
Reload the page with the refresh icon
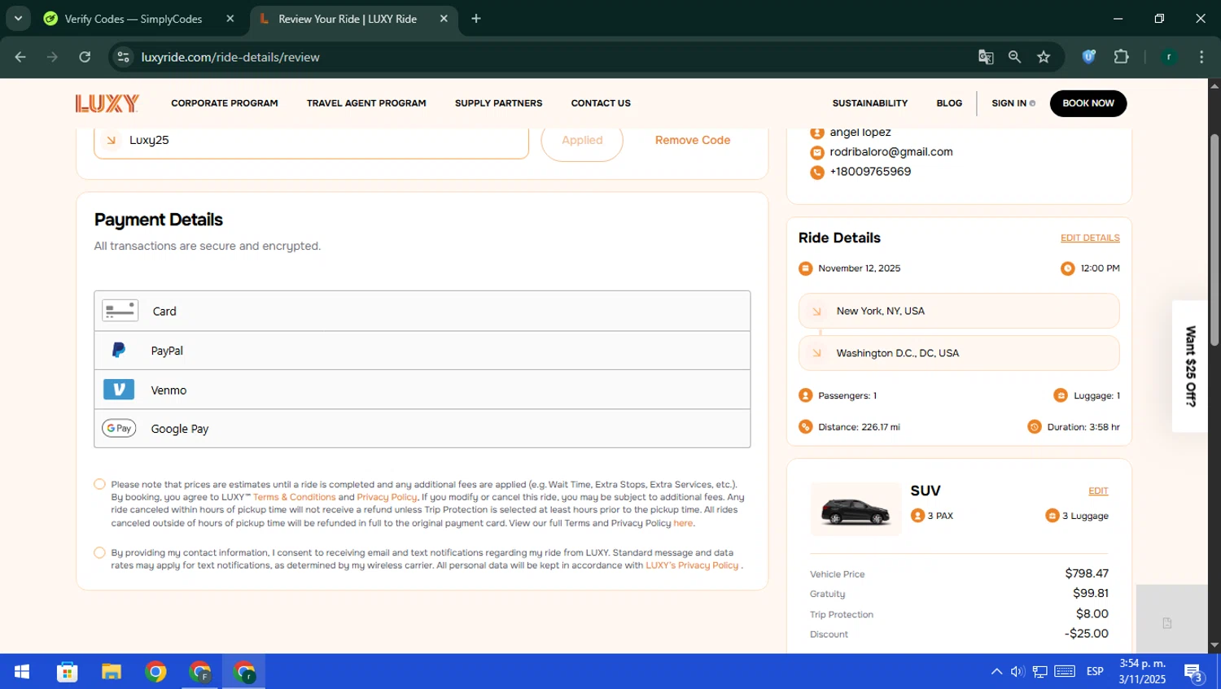(85, 57)
